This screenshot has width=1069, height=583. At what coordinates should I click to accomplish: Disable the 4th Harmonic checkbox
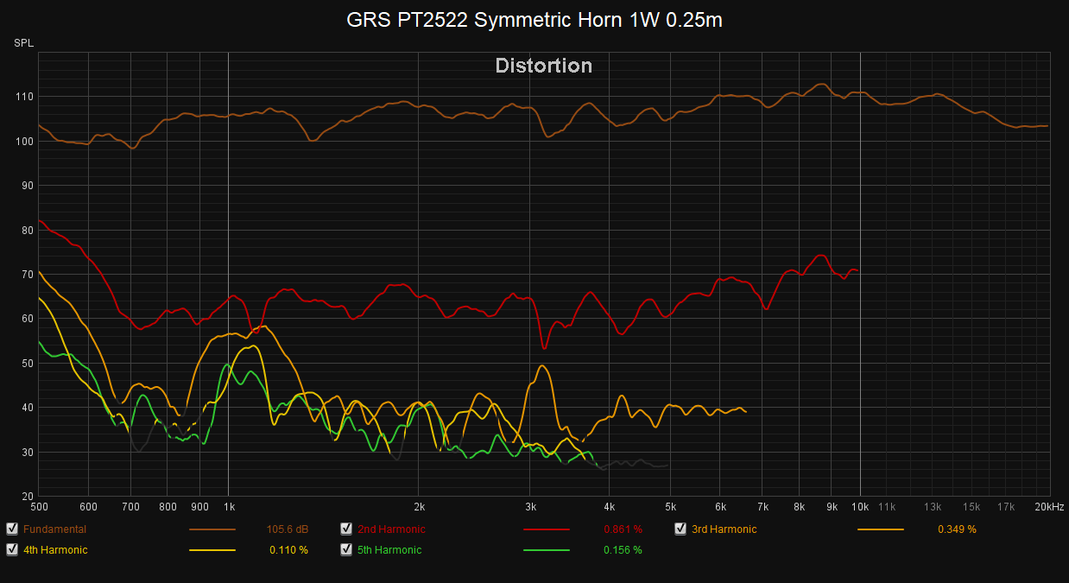[x=12, y=549]
